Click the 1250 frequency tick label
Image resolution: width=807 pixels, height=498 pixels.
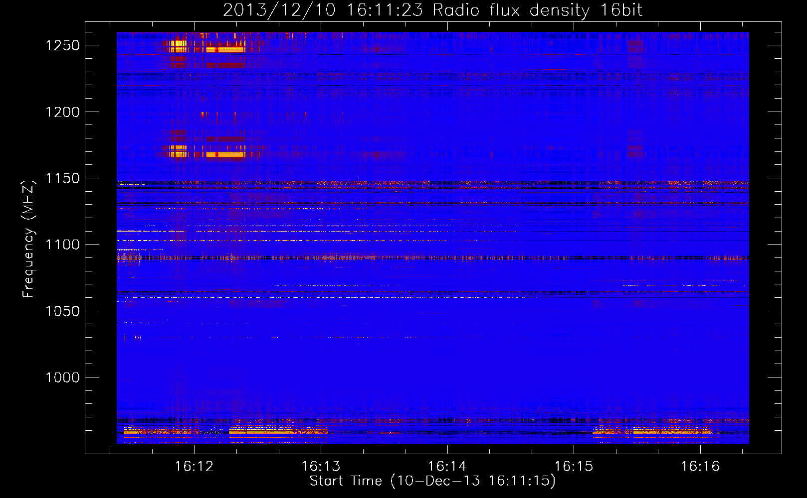pyautogui.click(x=62, y=45)
